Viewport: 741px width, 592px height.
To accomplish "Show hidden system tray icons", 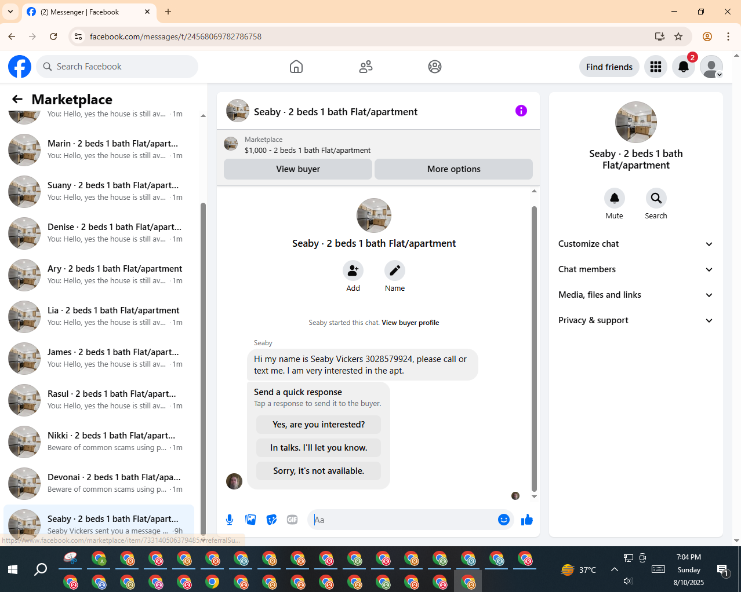I will (615, 569).
